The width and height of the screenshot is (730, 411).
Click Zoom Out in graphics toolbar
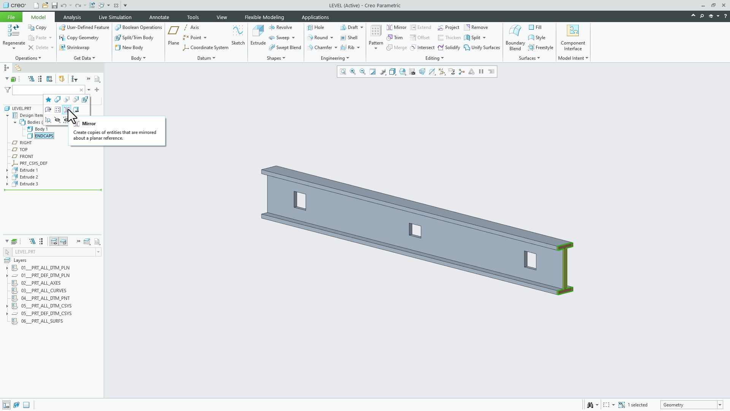(363, 72)
